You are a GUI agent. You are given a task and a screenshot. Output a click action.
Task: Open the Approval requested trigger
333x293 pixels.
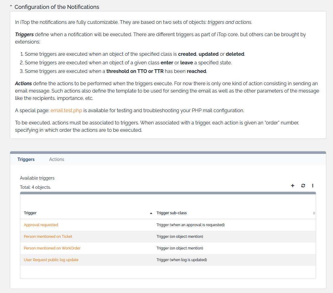41,225
